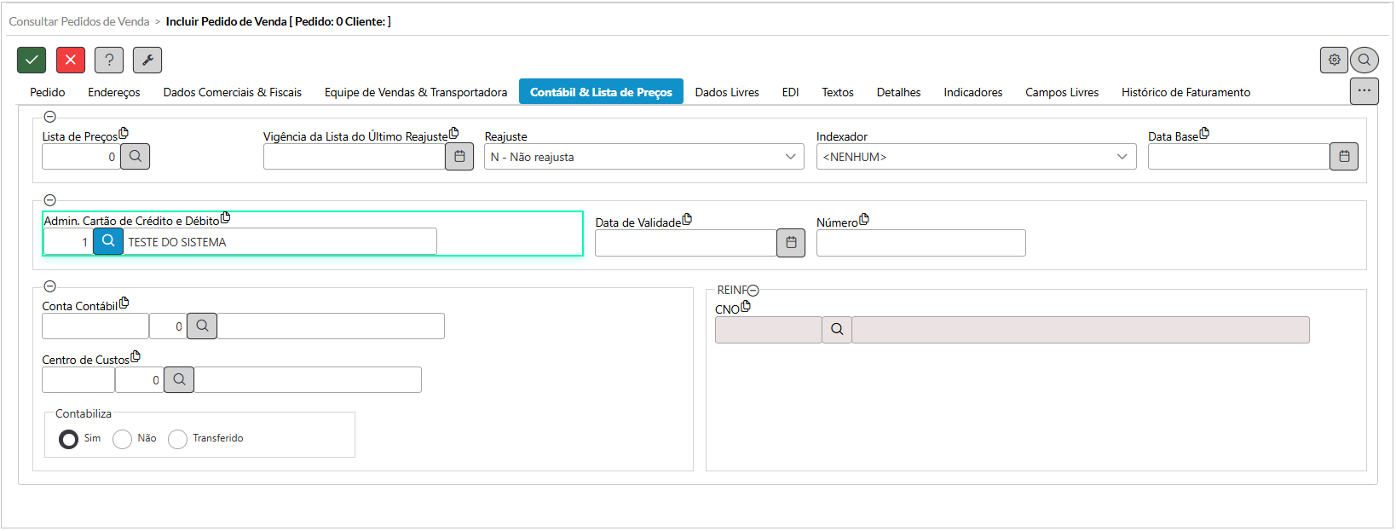Screen dimensions: 1396x531
Task: Click search icon next to Lista de Preços
Action: click(x=135, y=157)
